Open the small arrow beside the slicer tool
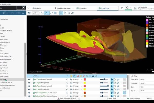The width and height of the screenshot is (154, 103). pyautogui.click(x=49, y=13)
